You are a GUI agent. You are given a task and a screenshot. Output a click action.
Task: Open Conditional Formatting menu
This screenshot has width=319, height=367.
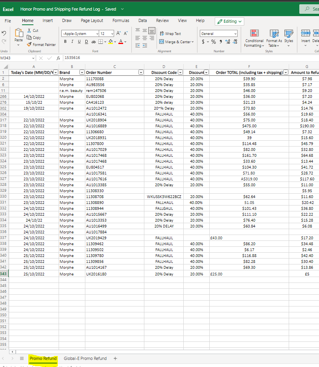(x=254, y=38)
